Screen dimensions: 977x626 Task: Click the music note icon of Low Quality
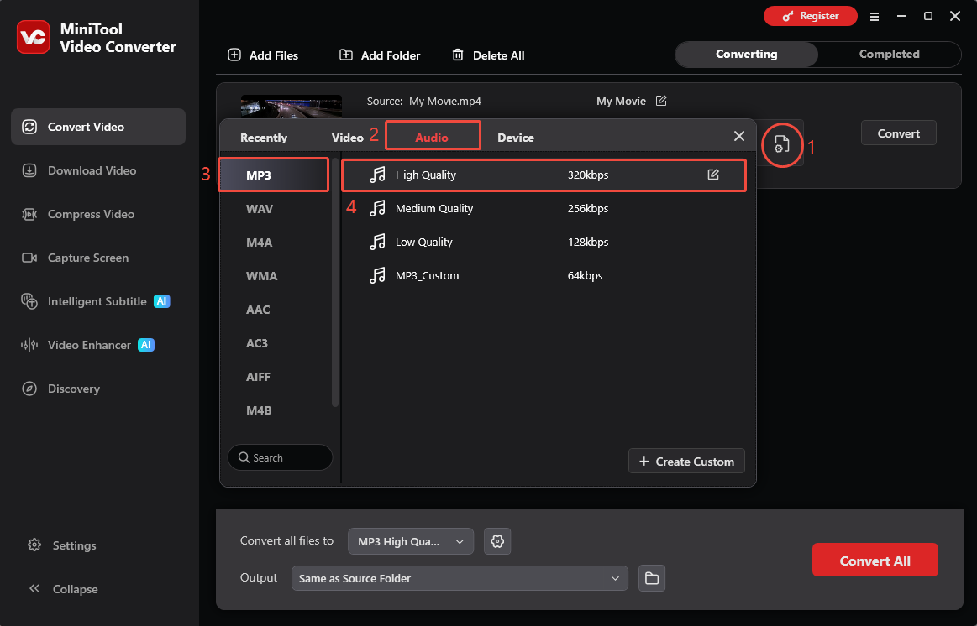[x=377, y=242]
